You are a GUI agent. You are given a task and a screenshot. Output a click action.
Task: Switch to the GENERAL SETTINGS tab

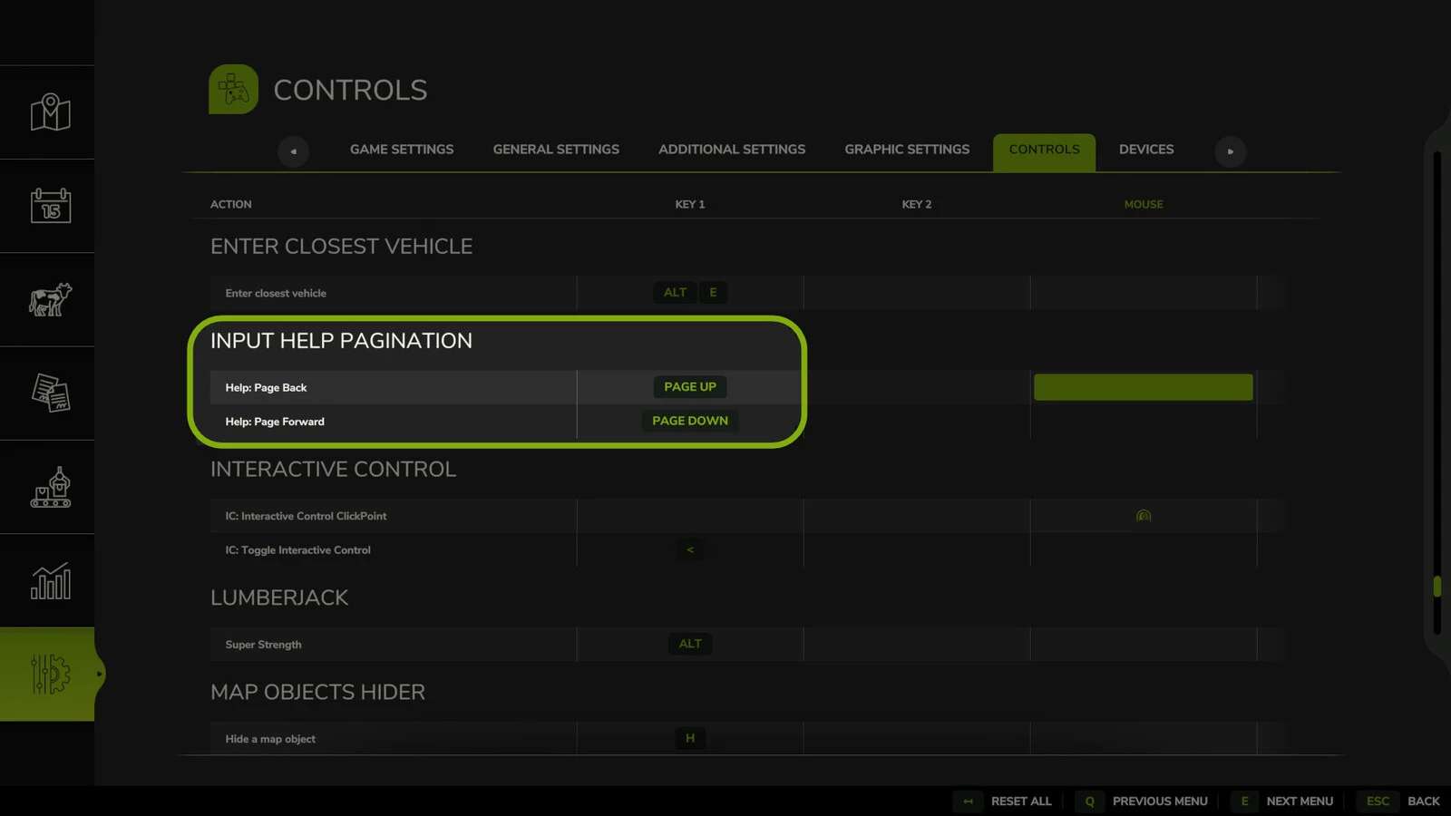point(555,149)
